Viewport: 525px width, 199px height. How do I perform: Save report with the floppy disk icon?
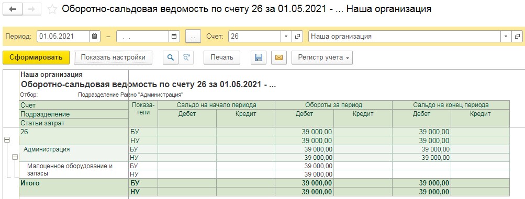tap(258, 57)
